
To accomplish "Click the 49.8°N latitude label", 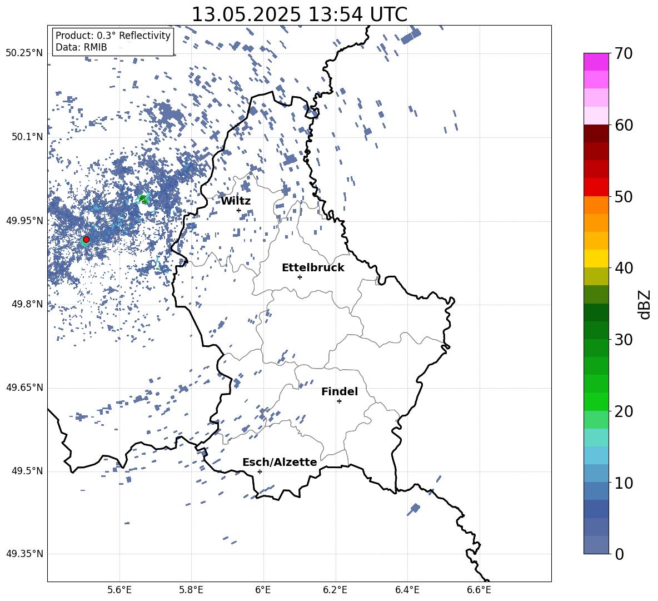I will point(28,304).
